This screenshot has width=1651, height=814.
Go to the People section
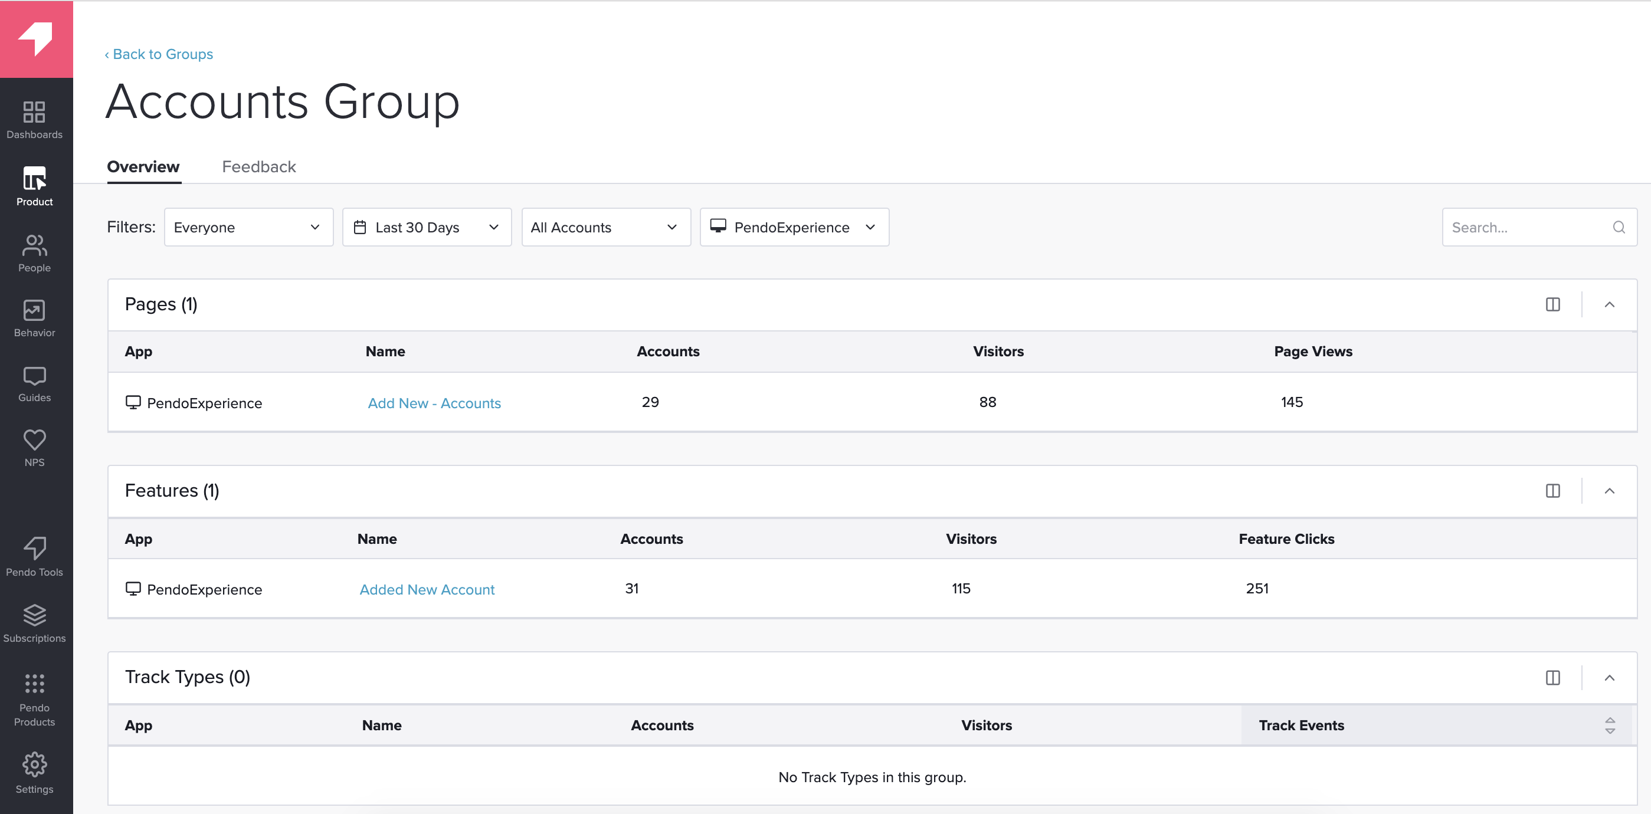pyautogui.click(x=35, y=253)
